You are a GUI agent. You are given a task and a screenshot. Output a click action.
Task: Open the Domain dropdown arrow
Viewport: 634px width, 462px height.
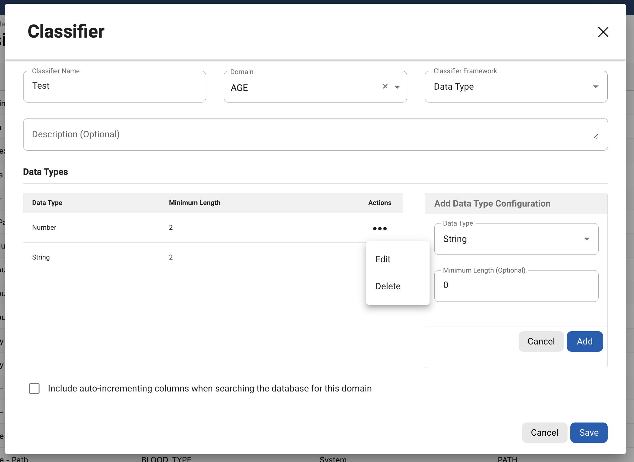(397, 87)
